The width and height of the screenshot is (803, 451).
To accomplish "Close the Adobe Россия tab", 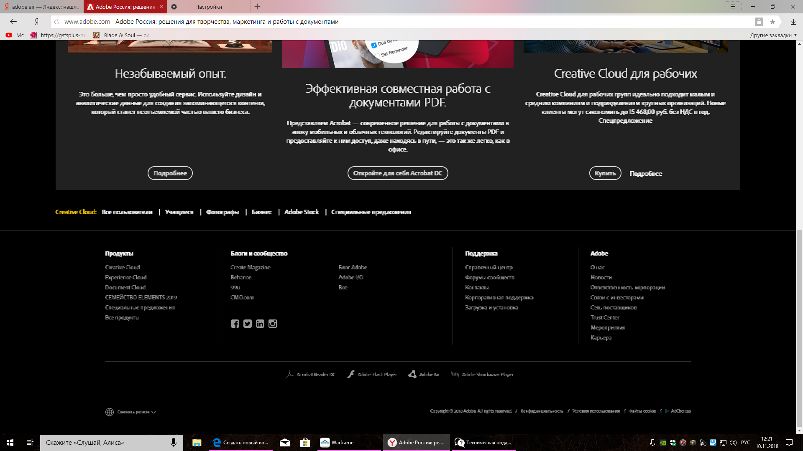I will tap(161, 7).
